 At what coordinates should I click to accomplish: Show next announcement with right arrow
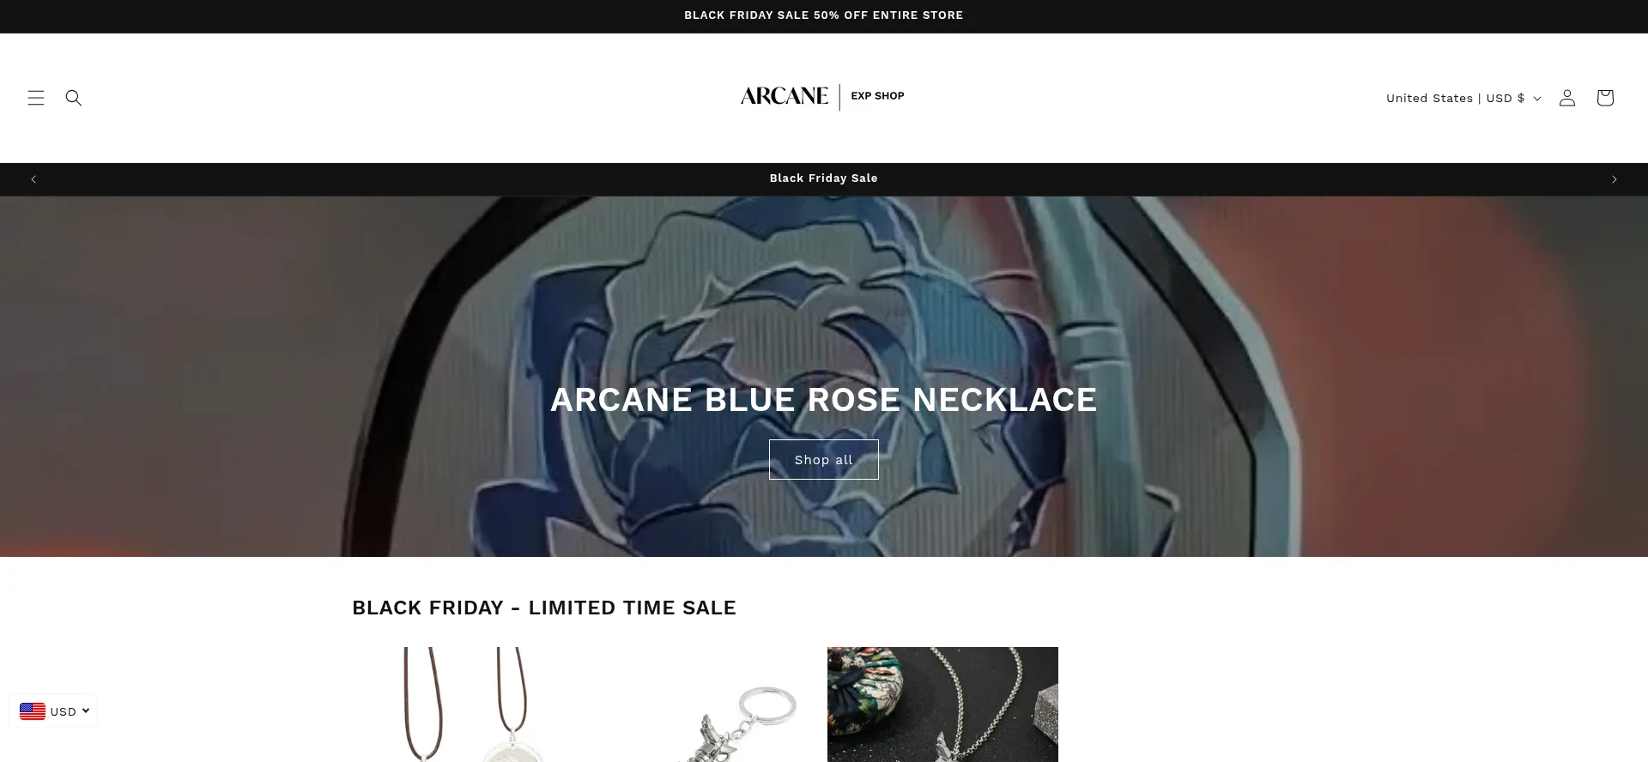tap(1615, 179)
